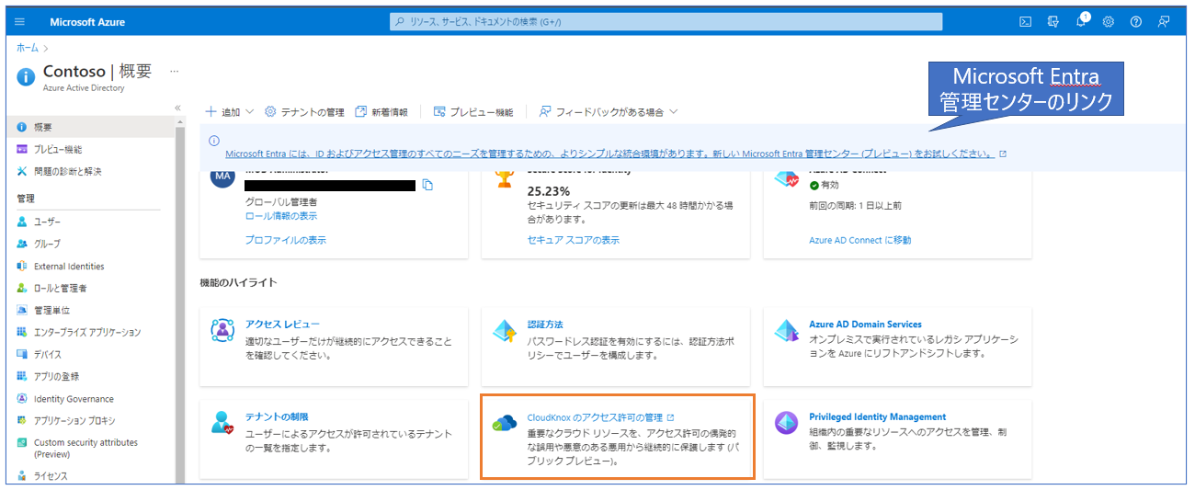Screen dimensions: 1195x490
Task: Open the Azure portal hamburger menu
Action: [x=20, y=21]
